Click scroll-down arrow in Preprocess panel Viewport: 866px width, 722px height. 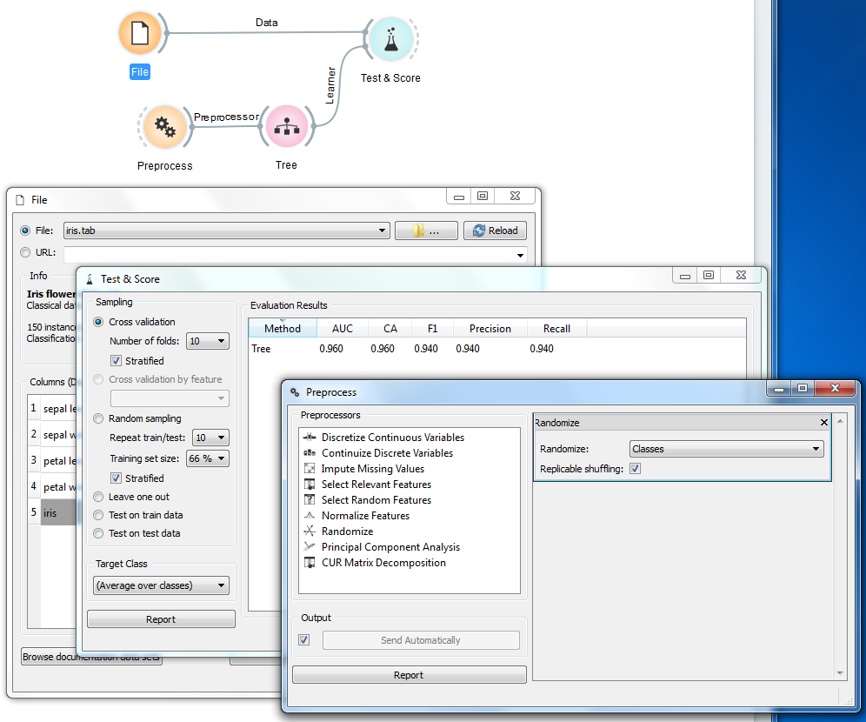click(x=840, y=672)
